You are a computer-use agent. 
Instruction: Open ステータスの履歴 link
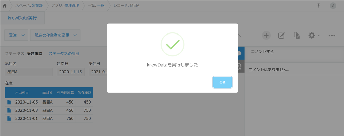(64, 53)
